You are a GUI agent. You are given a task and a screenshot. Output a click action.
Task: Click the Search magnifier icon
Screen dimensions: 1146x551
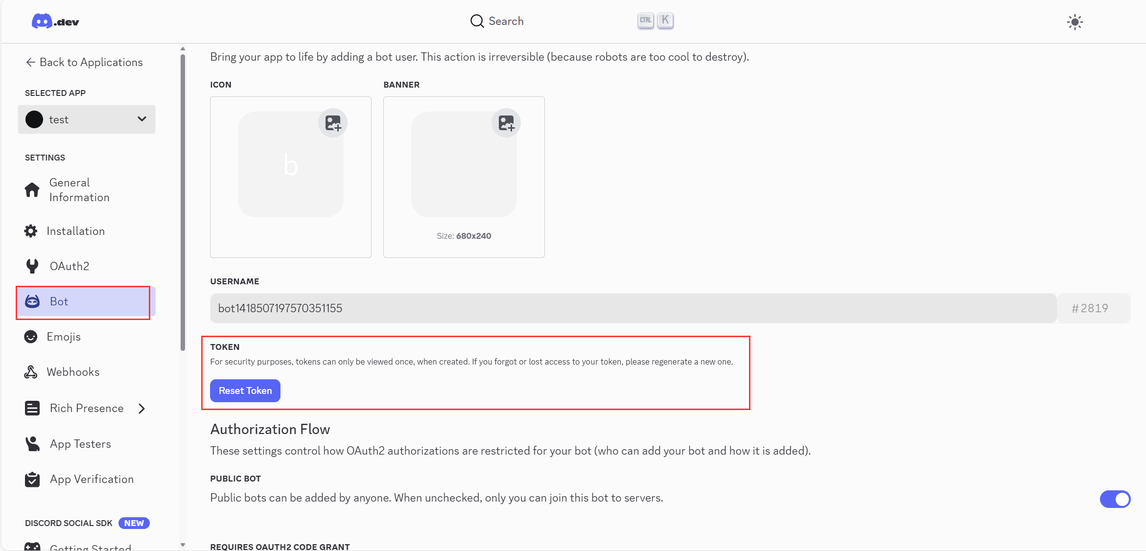pos(476,21)
